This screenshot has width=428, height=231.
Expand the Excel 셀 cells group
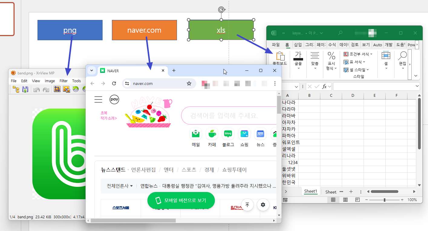(386, 60)
